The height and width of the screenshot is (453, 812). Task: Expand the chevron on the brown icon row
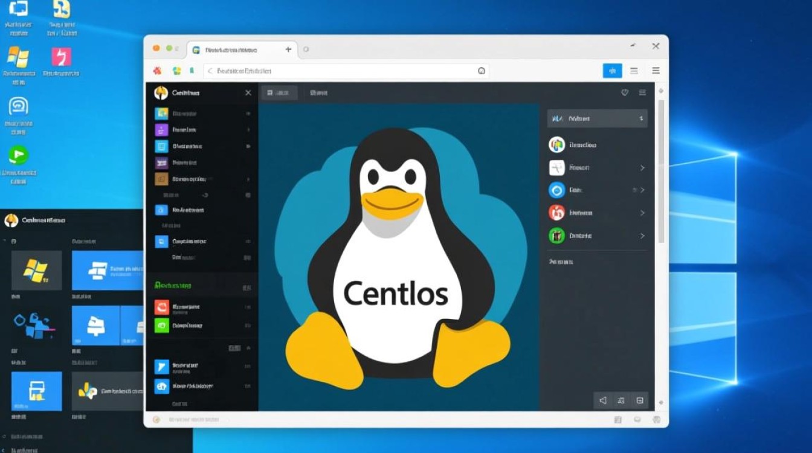point(248,179)
